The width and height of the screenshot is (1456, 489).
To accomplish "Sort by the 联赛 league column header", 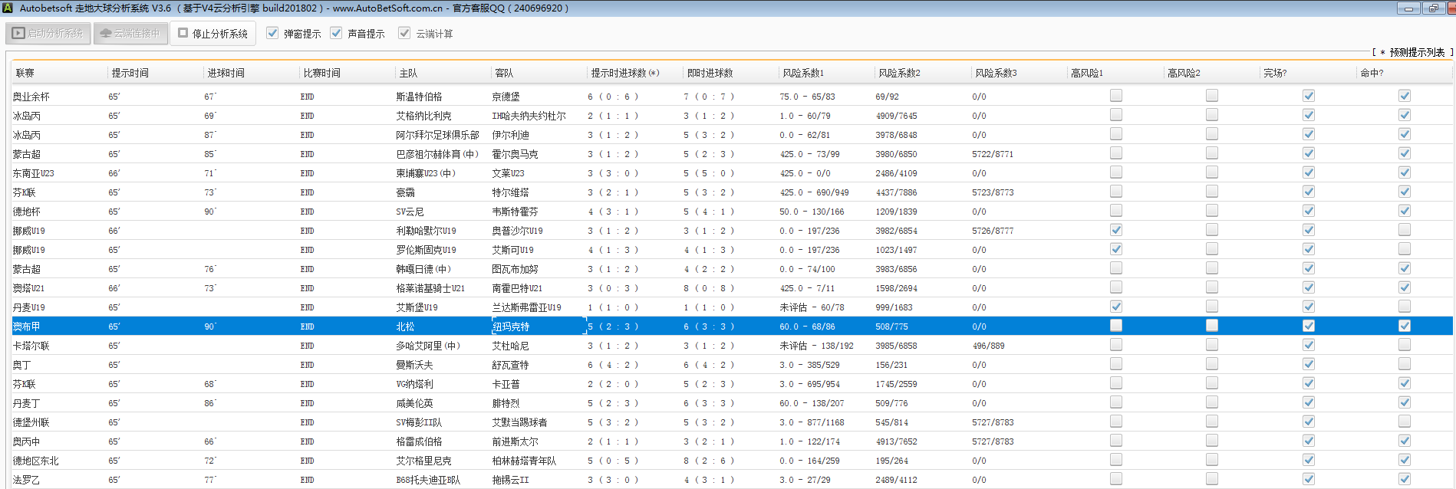I will [x=25, y=74].
